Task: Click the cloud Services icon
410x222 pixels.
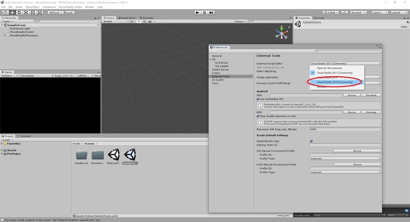Action: [345, 13]
